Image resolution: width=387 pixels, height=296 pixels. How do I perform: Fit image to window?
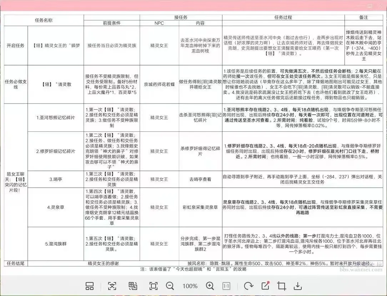[x=154, y=286]
